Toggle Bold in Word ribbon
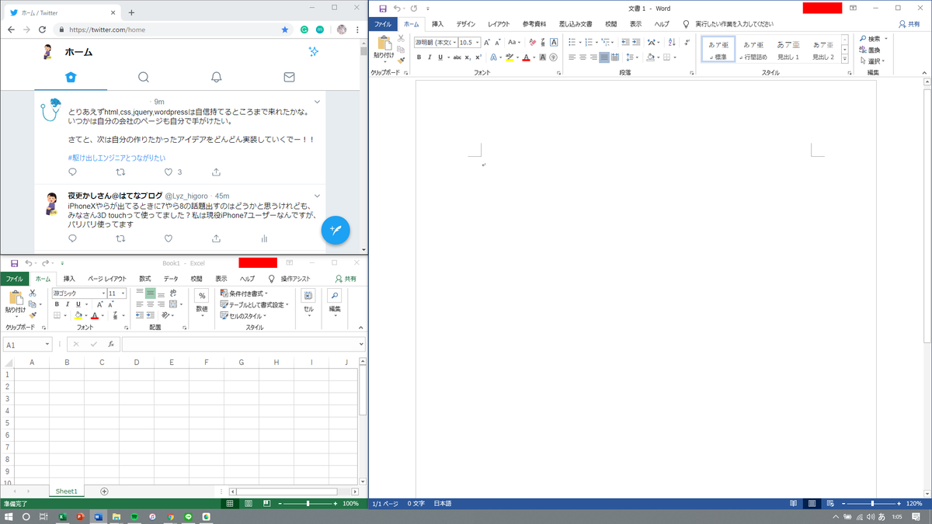The width and height of the screenshot is (932, 524). pyautogui.click(x=419, y=57)
